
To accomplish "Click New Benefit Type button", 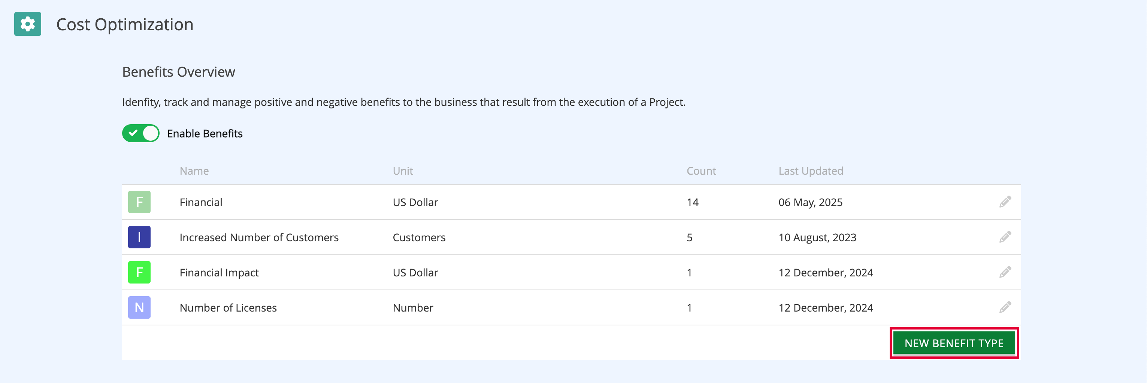I will [954, 343].
